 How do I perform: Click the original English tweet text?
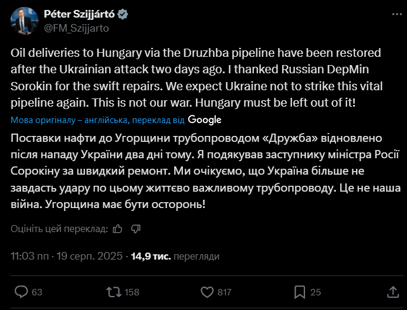199,76
